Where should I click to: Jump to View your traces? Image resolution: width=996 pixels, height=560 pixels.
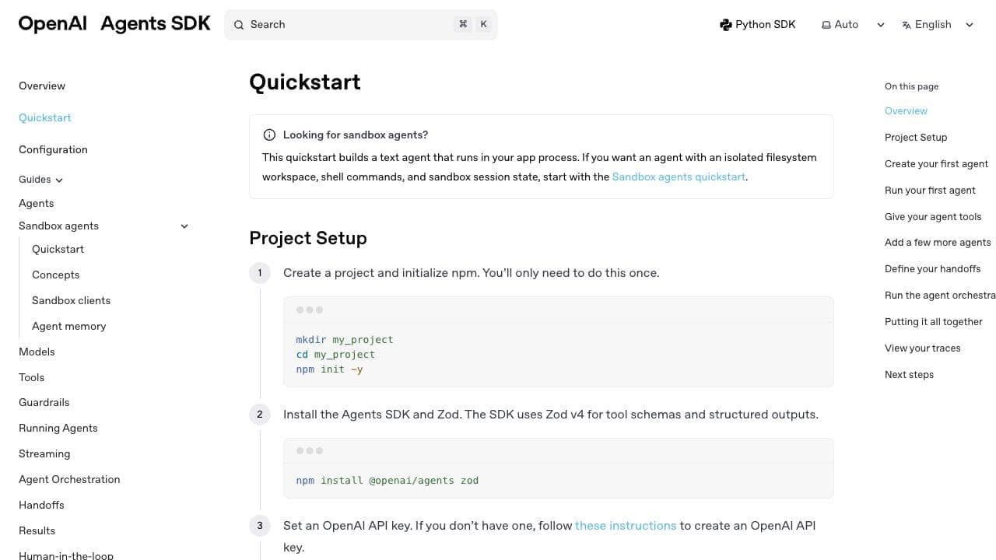tap(923, 348)
